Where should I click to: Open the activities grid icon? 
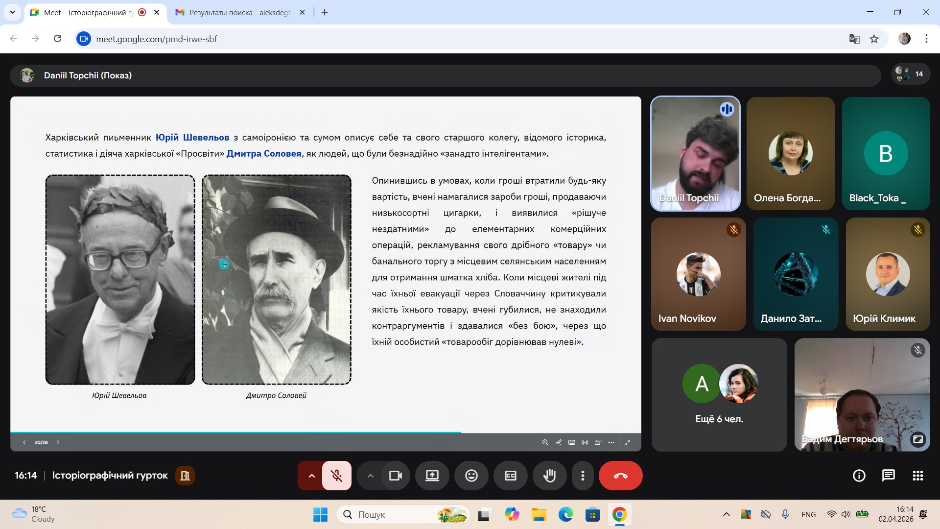918,476
